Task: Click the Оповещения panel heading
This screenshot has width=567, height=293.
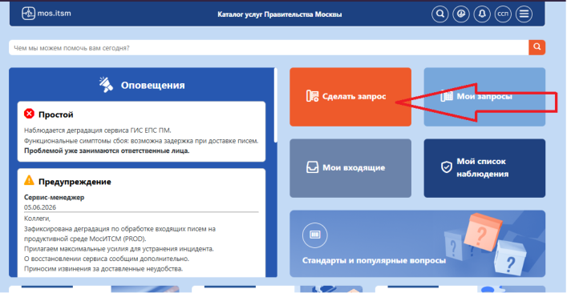Action: [152, 86]
